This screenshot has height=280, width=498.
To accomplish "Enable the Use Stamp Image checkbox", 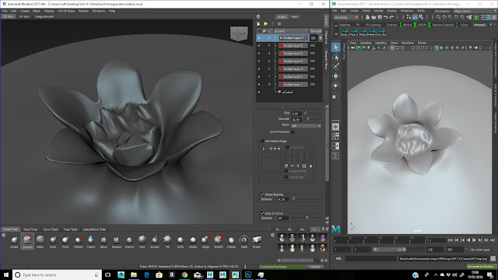I will (262, 141).
